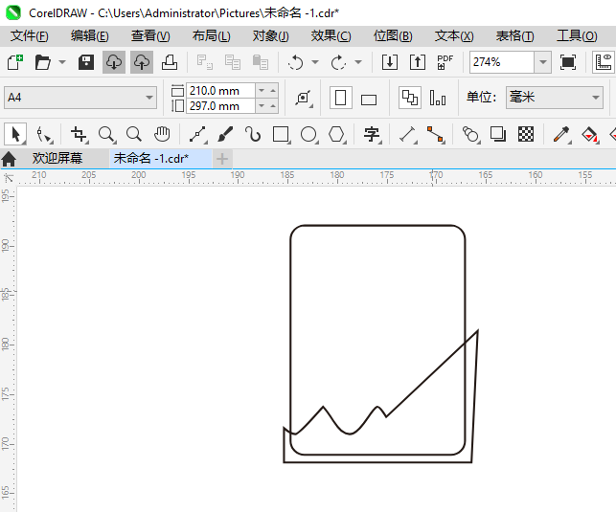
Task: Click the Import icon
Action: [390, 62]
